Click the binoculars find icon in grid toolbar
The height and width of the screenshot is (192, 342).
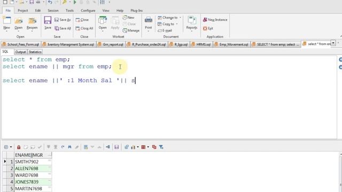coord(69,147)
